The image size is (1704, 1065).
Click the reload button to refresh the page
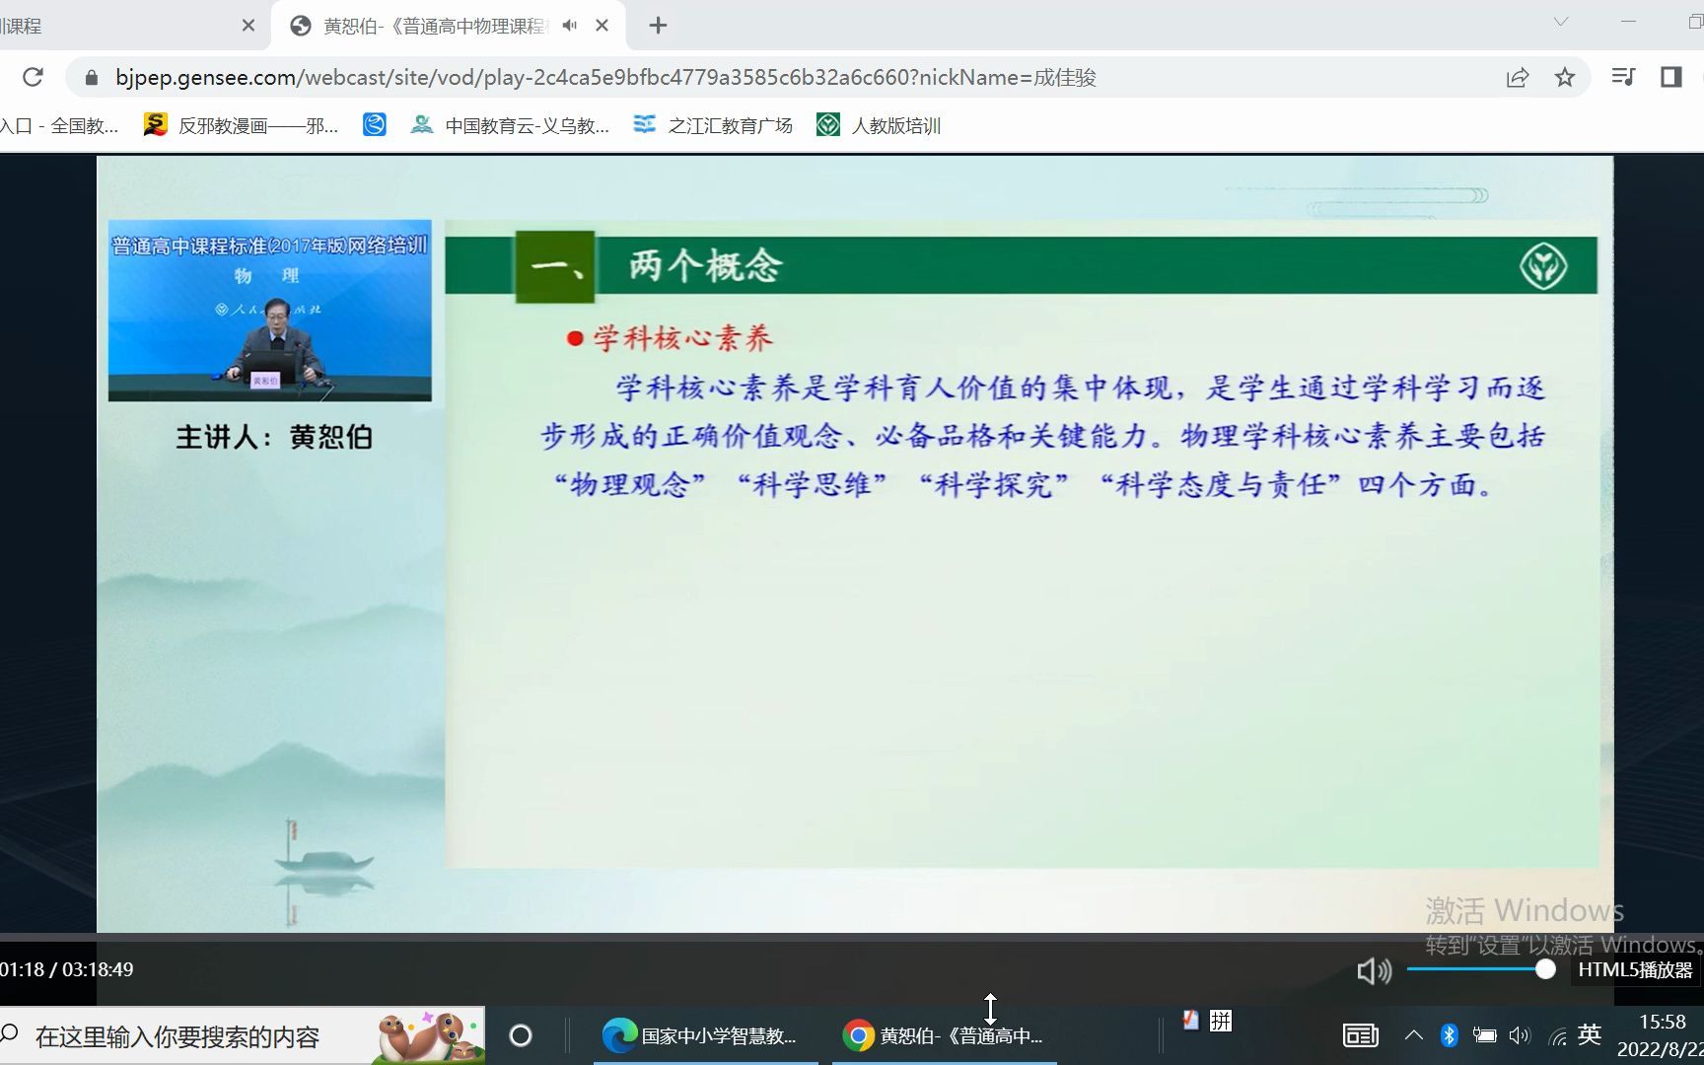point(34,77)
